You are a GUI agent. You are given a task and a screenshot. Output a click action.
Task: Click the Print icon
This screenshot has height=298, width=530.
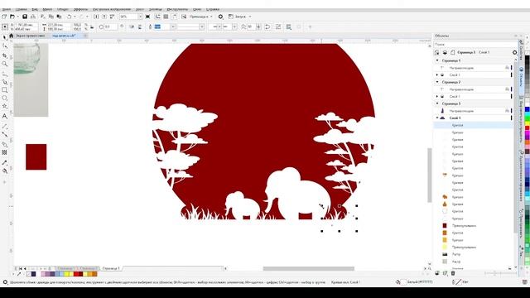pyautogui.click(x=33, y=17)
